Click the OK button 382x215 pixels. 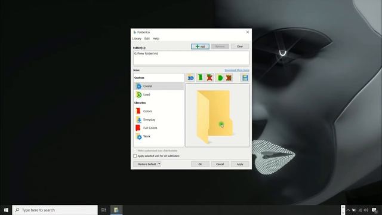tap(201, 164)
